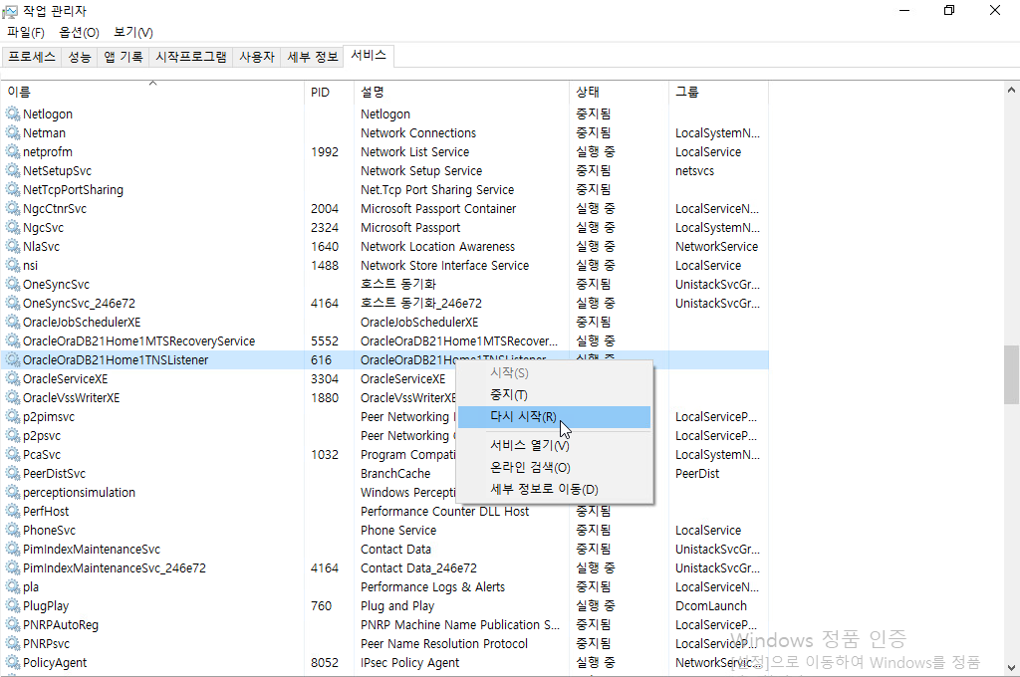Click the service icon next to p2pimsvc

[x=13, y=416]
